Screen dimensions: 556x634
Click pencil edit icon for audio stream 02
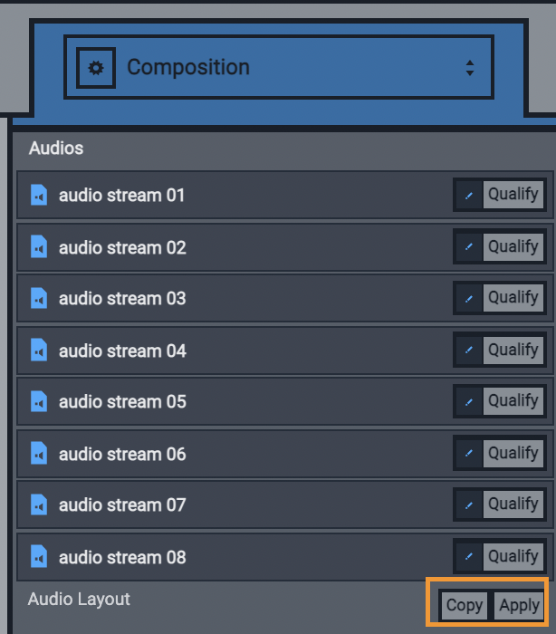[x=469, y=246]
